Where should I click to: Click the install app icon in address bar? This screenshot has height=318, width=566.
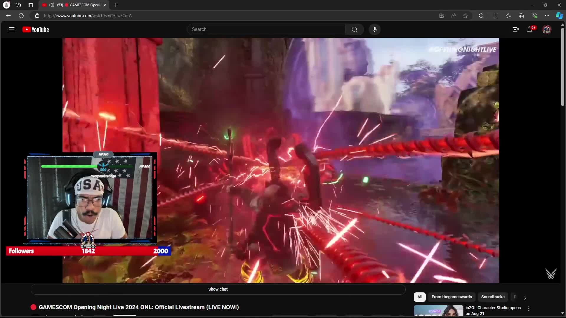pos(442,16)
